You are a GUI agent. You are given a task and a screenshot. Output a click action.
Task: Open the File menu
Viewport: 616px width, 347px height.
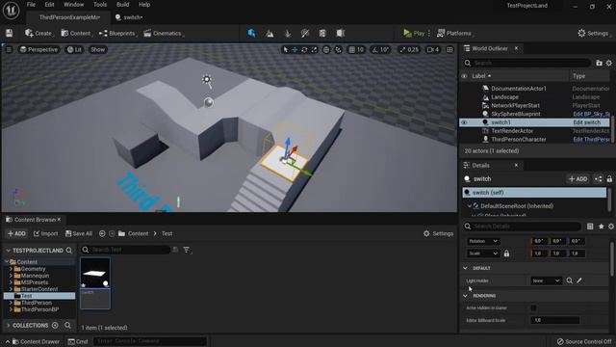31,5
